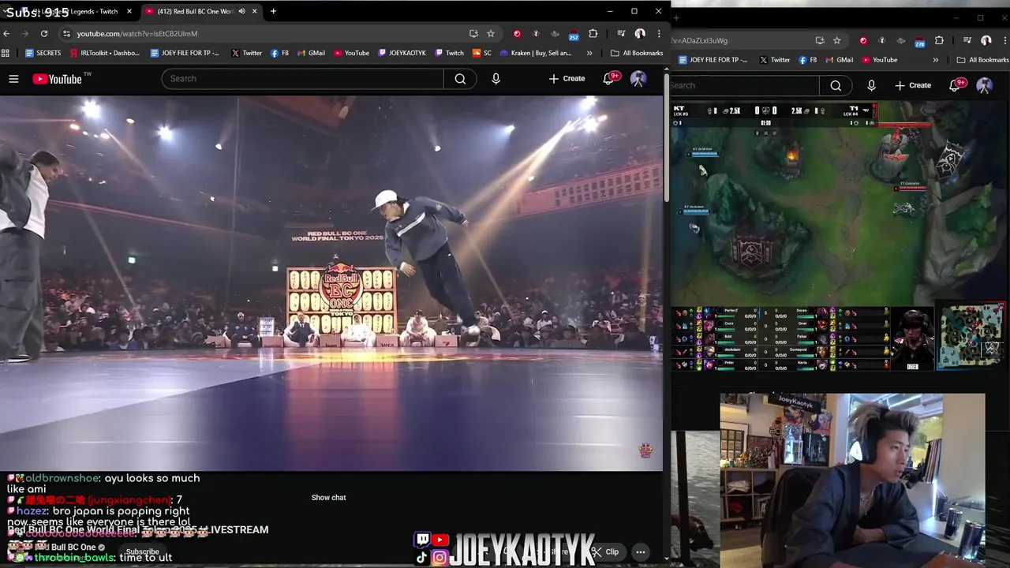1010x568 pixels.
Task: Open notifications bell in right YouTube window
Action: coord(955,84)
